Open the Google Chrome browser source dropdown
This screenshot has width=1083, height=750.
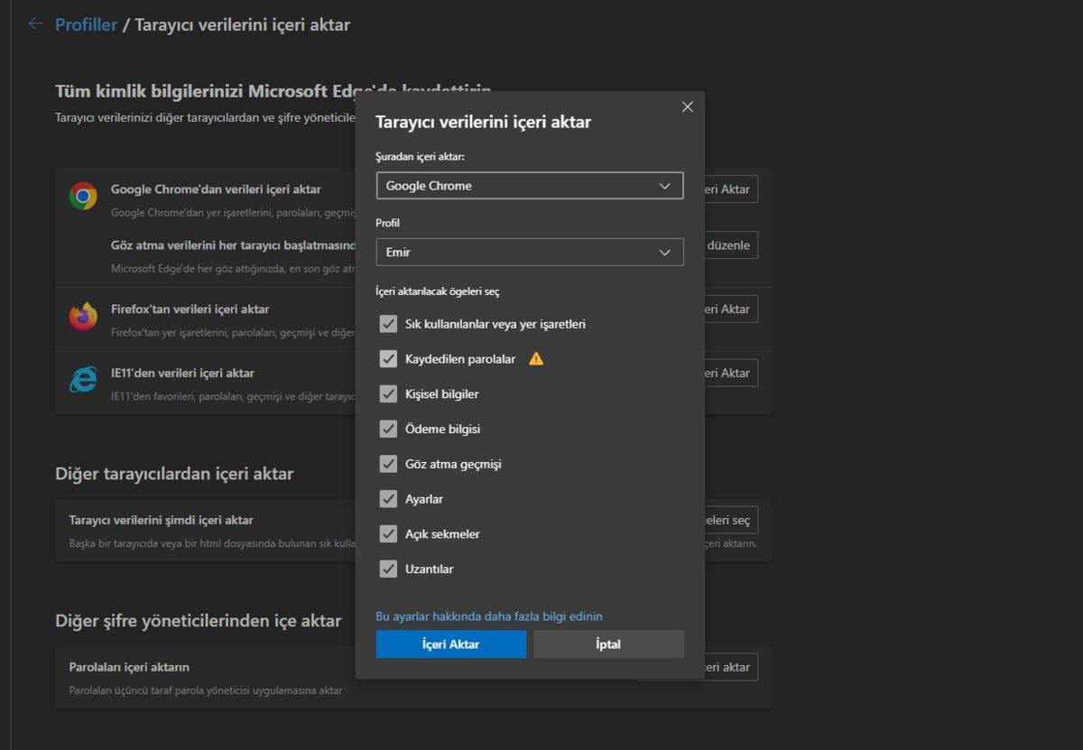(529, 186)
